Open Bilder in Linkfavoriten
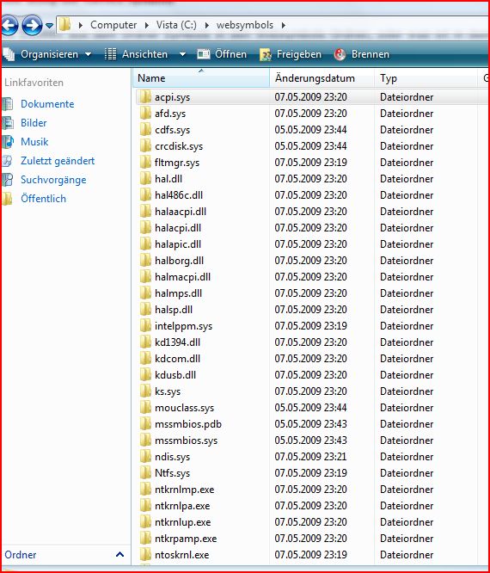The height and width of the screenshot is (573, 490). 34,123
